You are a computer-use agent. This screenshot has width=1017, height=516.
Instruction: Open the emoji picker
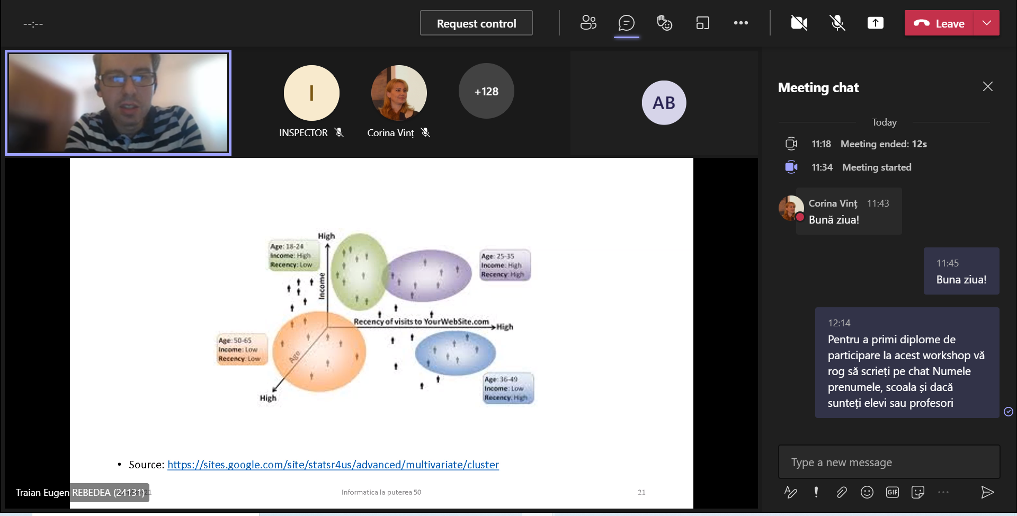pos(867,492)
